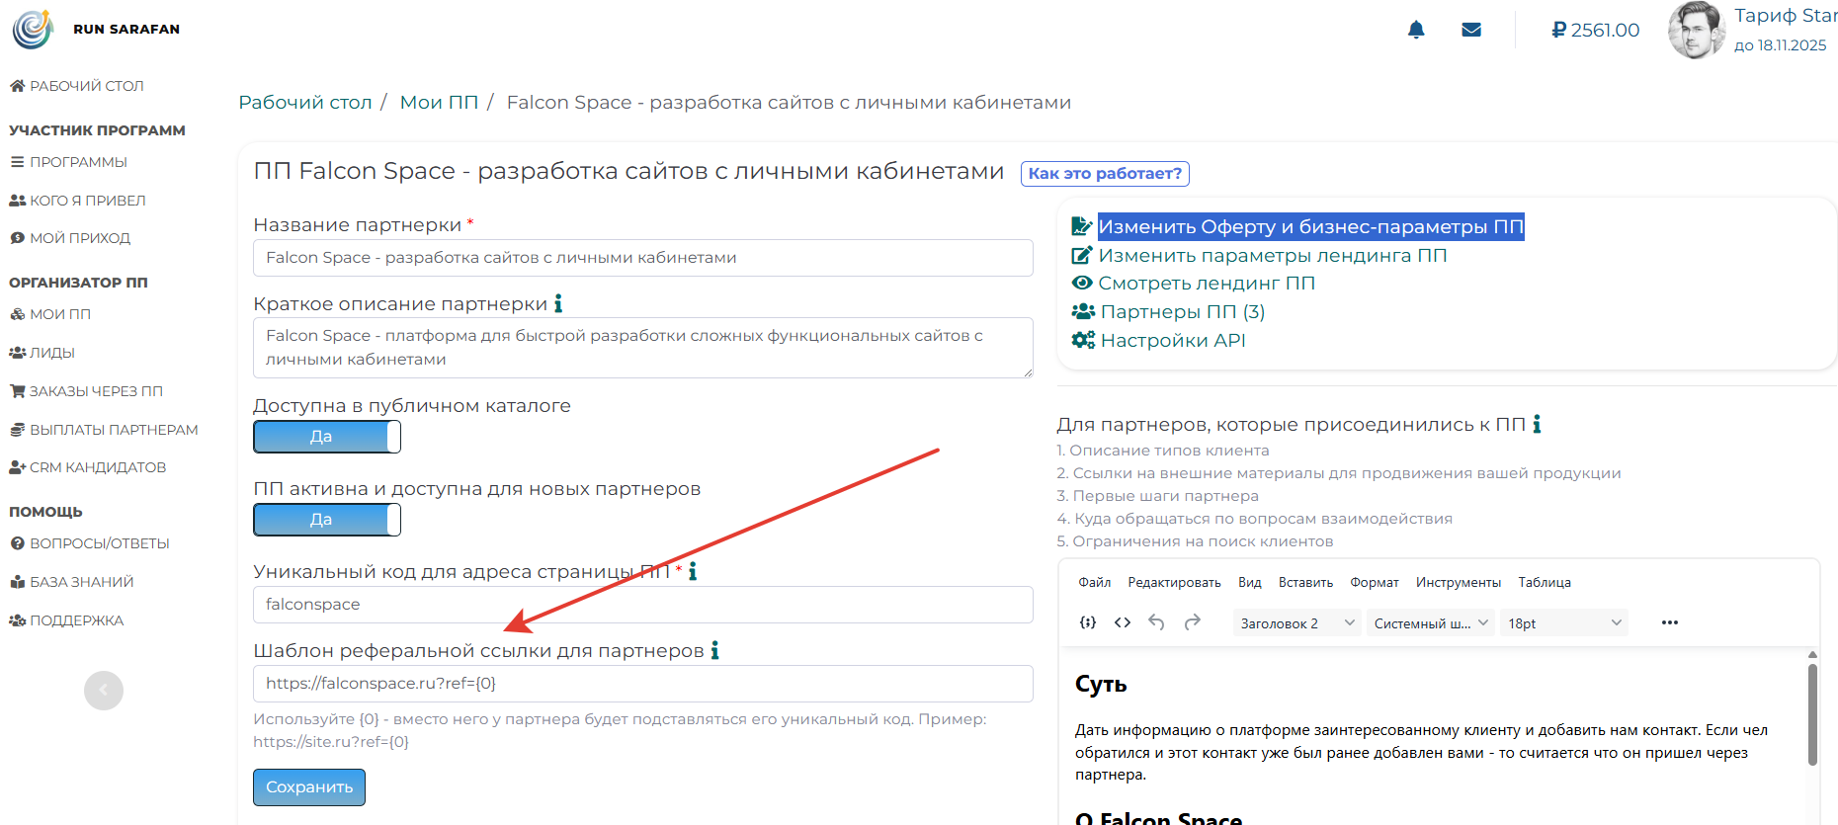The image size is (1838, 825).
Task: Click the editor vertical scrollbar
Action: point(1812,714)
